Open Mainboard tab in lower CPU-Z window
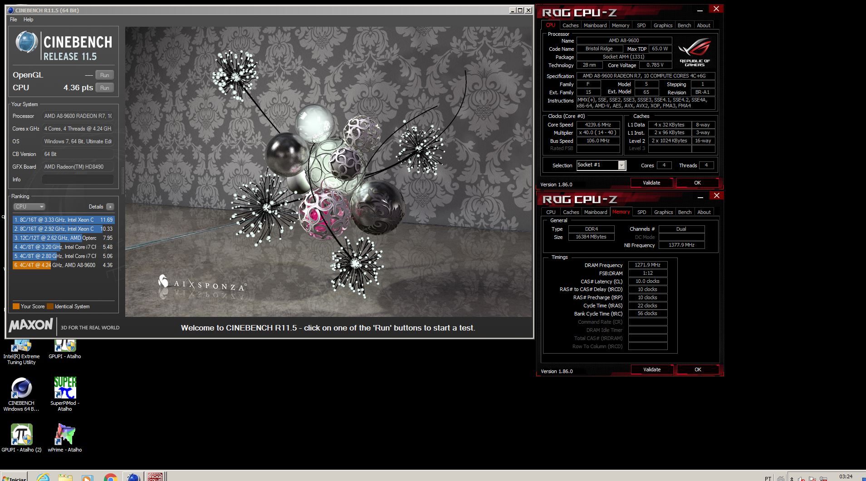 [596, 212]
